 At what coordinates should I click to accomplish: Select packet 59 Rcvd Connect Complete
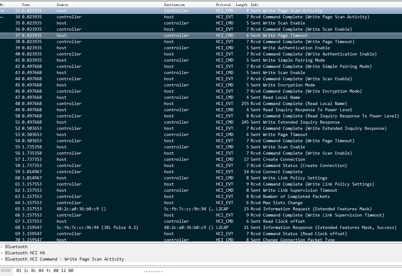[201, 172]
